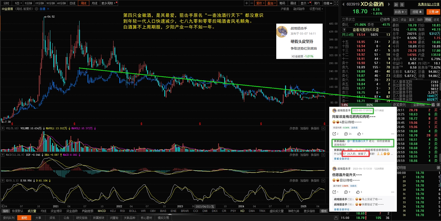The image size is (441, 221).
Task: Open chart settings gear beside XD金徽酒
Action: click(36, 9)
